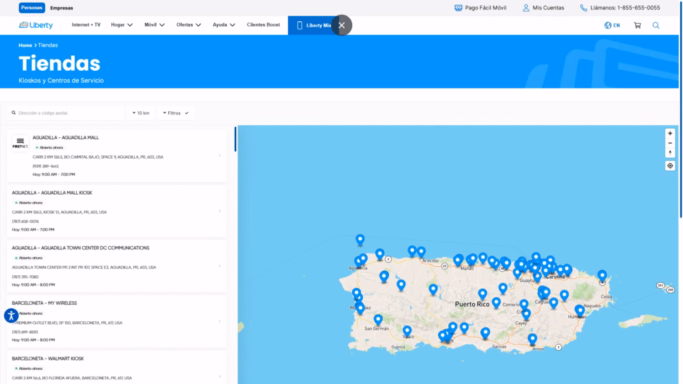
Task: Zoom out on the store map
Action: coord(670,143)
